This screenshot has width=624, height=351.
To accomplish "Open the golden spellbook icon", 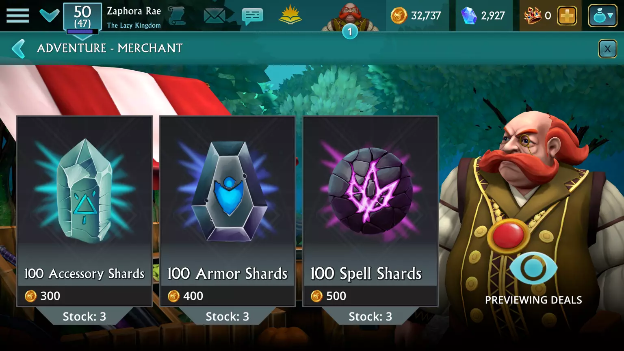I will (290, 15).
